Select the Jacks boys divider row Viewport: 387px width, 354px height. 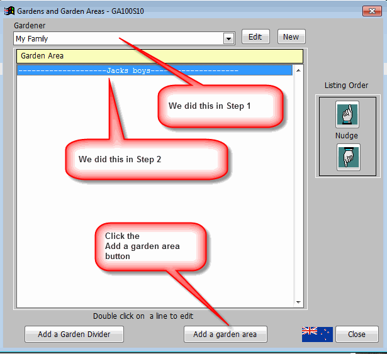point(155,70)
